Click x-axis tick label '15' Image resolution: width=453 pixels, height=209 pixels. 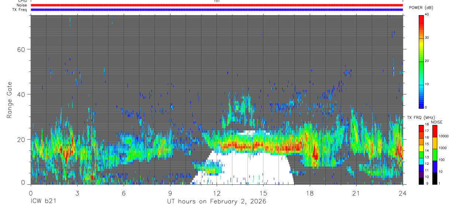[263, 193]
